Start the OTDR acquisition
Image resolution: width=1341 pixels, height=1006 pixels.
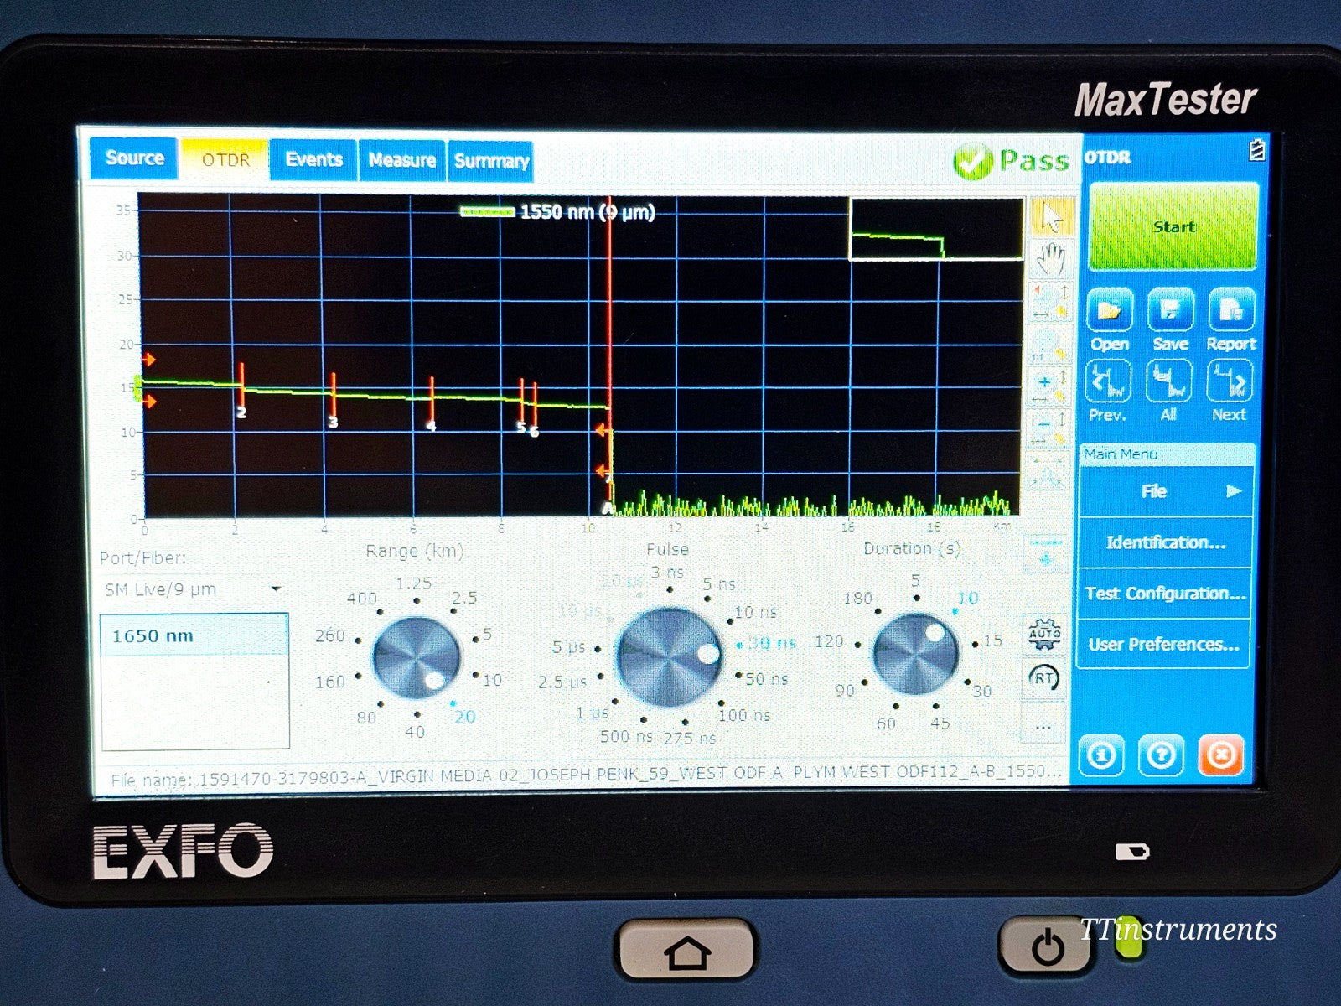(1173, 227)
